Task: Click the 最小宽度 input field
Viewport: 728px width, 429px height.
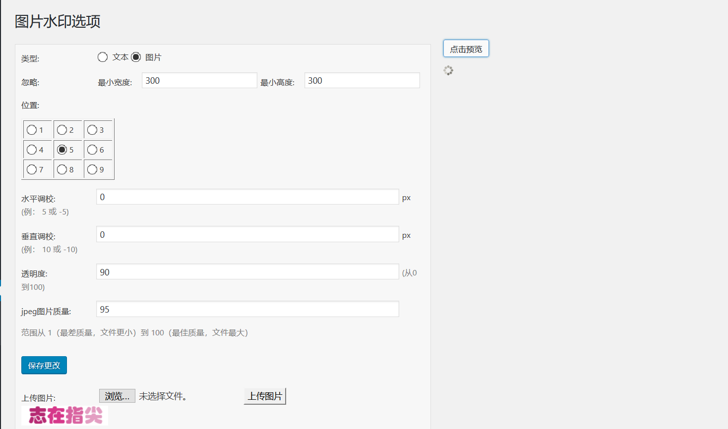Action: [x=199, y=80]
